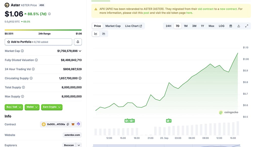The width and height of the screenshot is (253, 147).
Task: Add ASTER token to MetaMask
Action: [x=73, y=124]
